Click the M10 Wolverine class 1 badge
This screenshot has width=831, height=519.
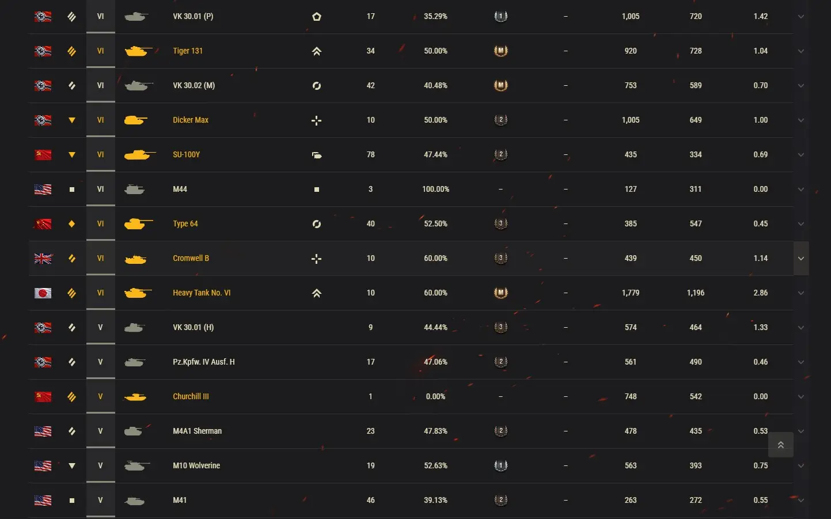pos(500,465)
